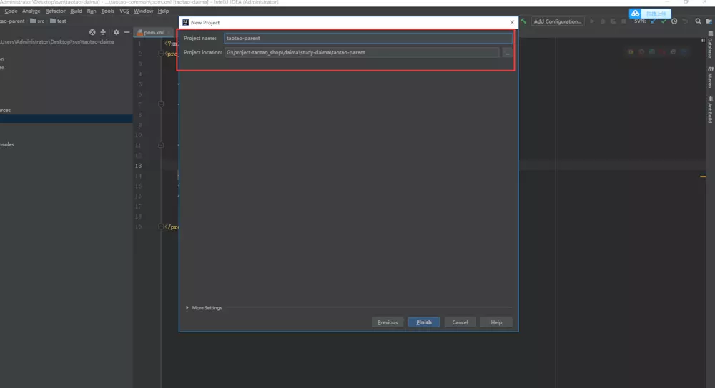
Task: Click the SVN Commit green check icon
Action: point(664,21)
